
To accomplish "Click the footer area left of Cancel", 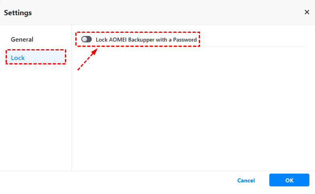I will (120, 180).
